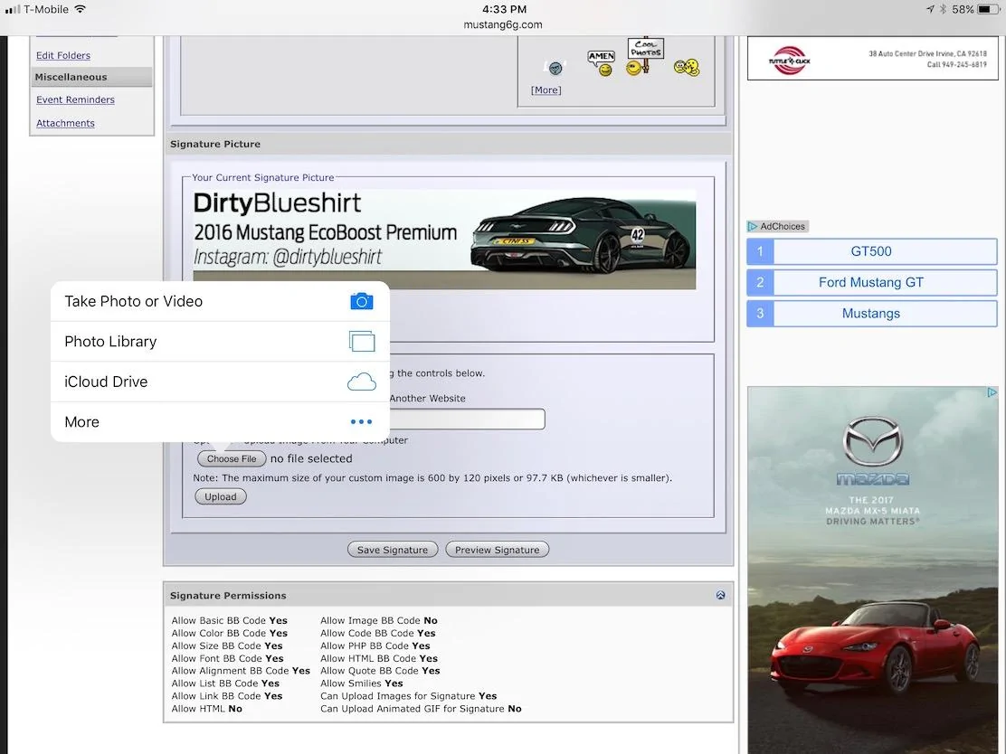The height and width of the screenshot is (754, 1006).
Task: Click 'Allow Smilies Yes' text
Action: (x=361, y=683)
